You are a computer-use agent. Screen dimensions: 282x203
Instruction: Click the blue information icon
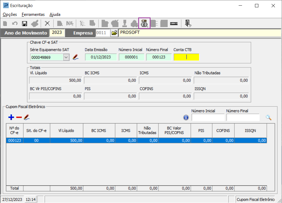pyautogui.click(x=186, y=118)
